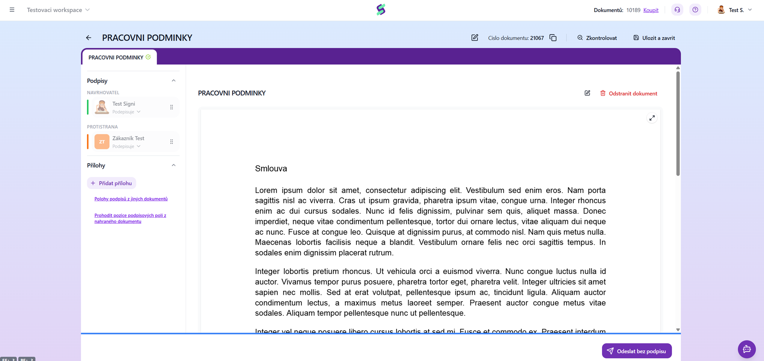Click the PROTISTRANA label
Screen dimensions: 764x361
point(102,127)
